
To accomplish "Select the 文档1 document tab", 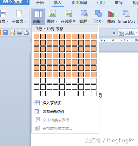I will (x=128, y=33).
